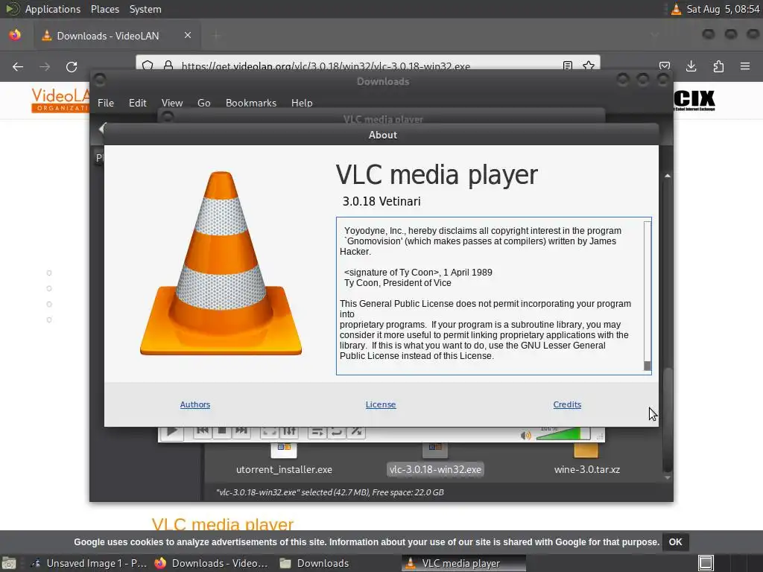The image size is (763, 572).
Task: Click the padlock site security icon
Action: (168, 66)
